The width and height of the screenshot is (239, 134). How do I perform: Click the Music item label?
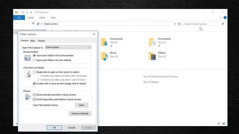113,53
